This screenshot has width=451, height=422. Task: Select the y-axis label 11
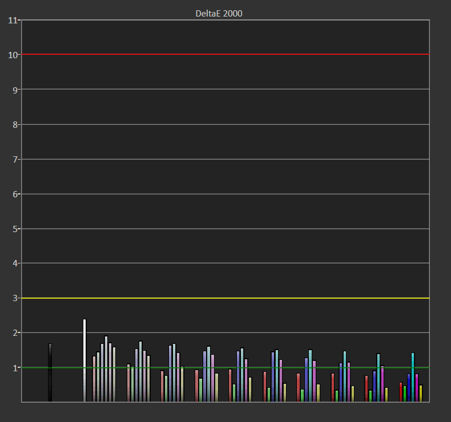(13, 21)
